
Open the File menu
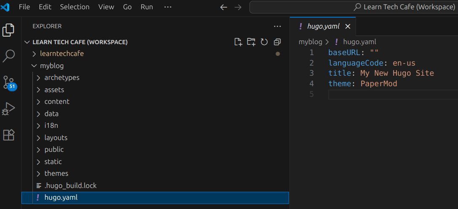click(24, 7)
